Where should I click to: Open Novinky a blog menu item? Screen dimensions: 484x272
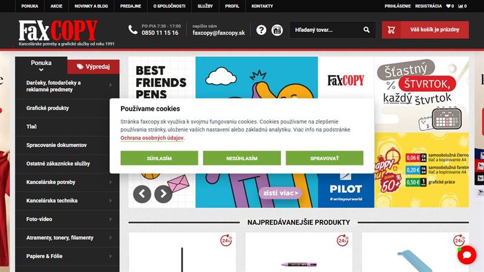91,6
